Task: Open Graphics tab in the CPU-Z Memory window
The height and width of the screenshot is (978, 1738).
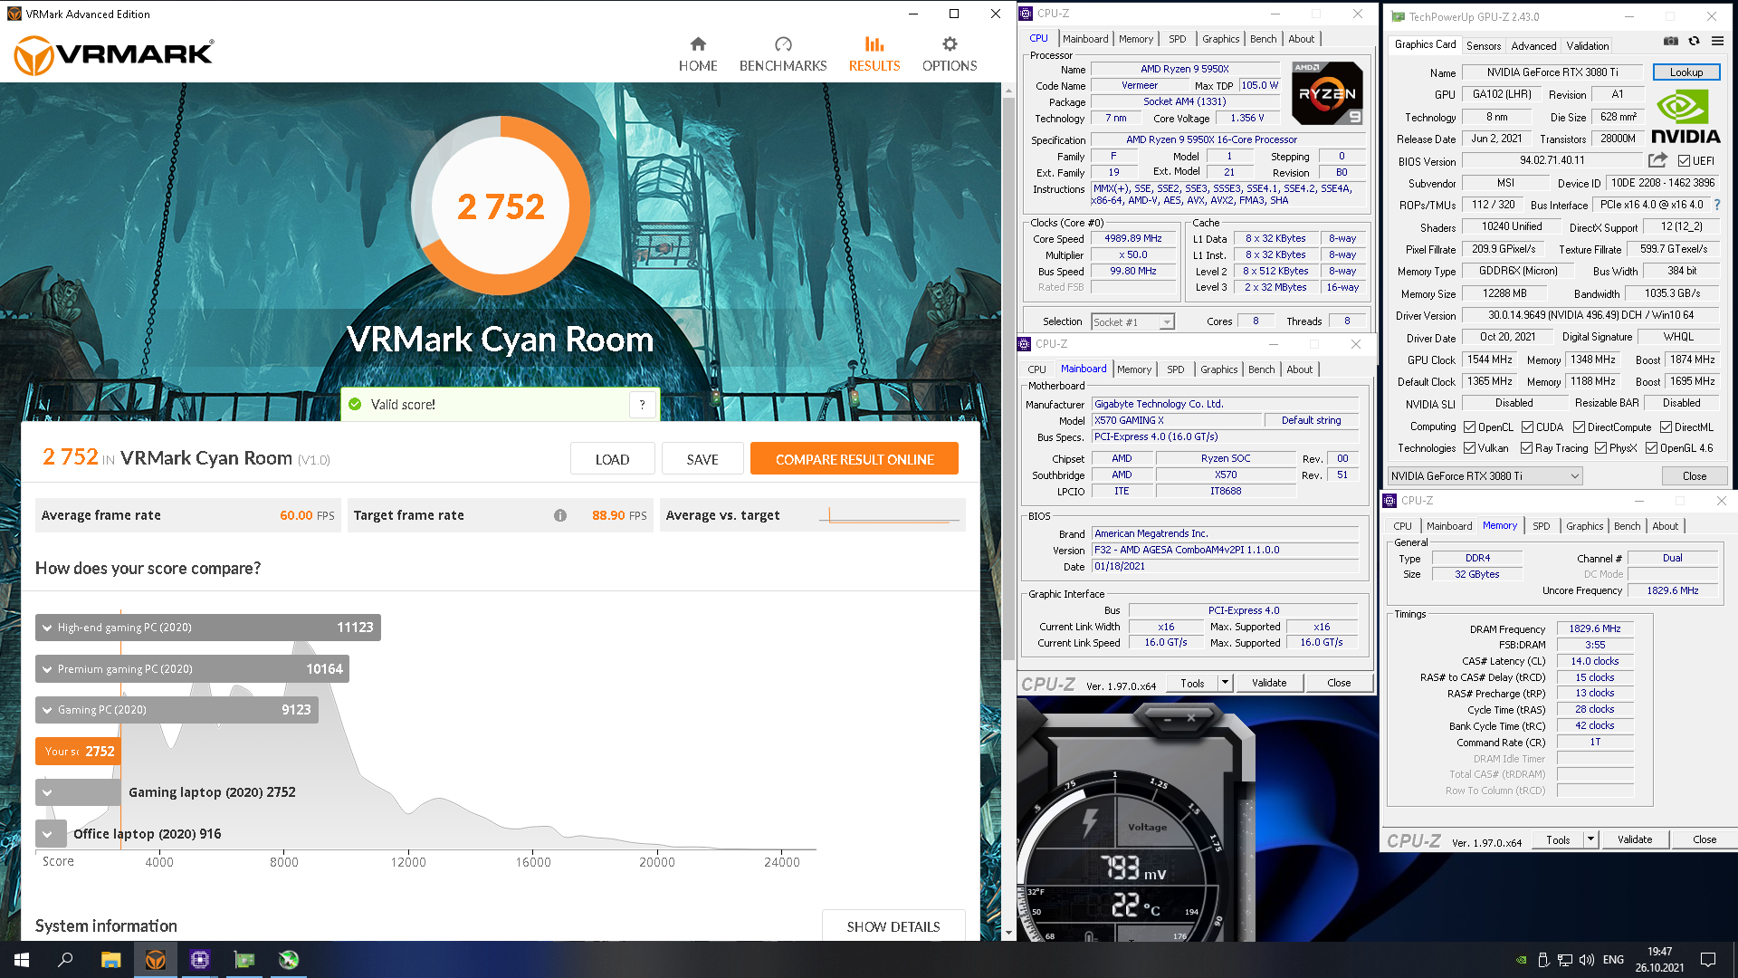Action: (1584, 526)
